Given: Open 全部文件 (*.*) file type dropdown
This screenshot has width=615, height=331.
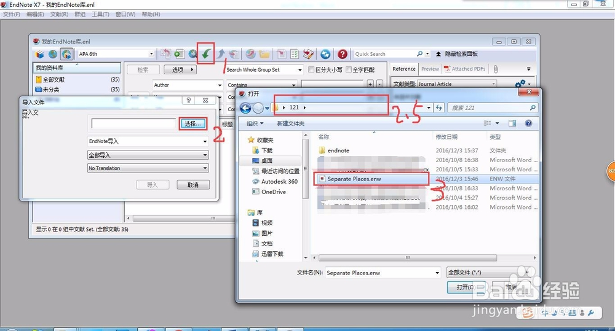Looking at the screenshot, I should tap(490, 272).
